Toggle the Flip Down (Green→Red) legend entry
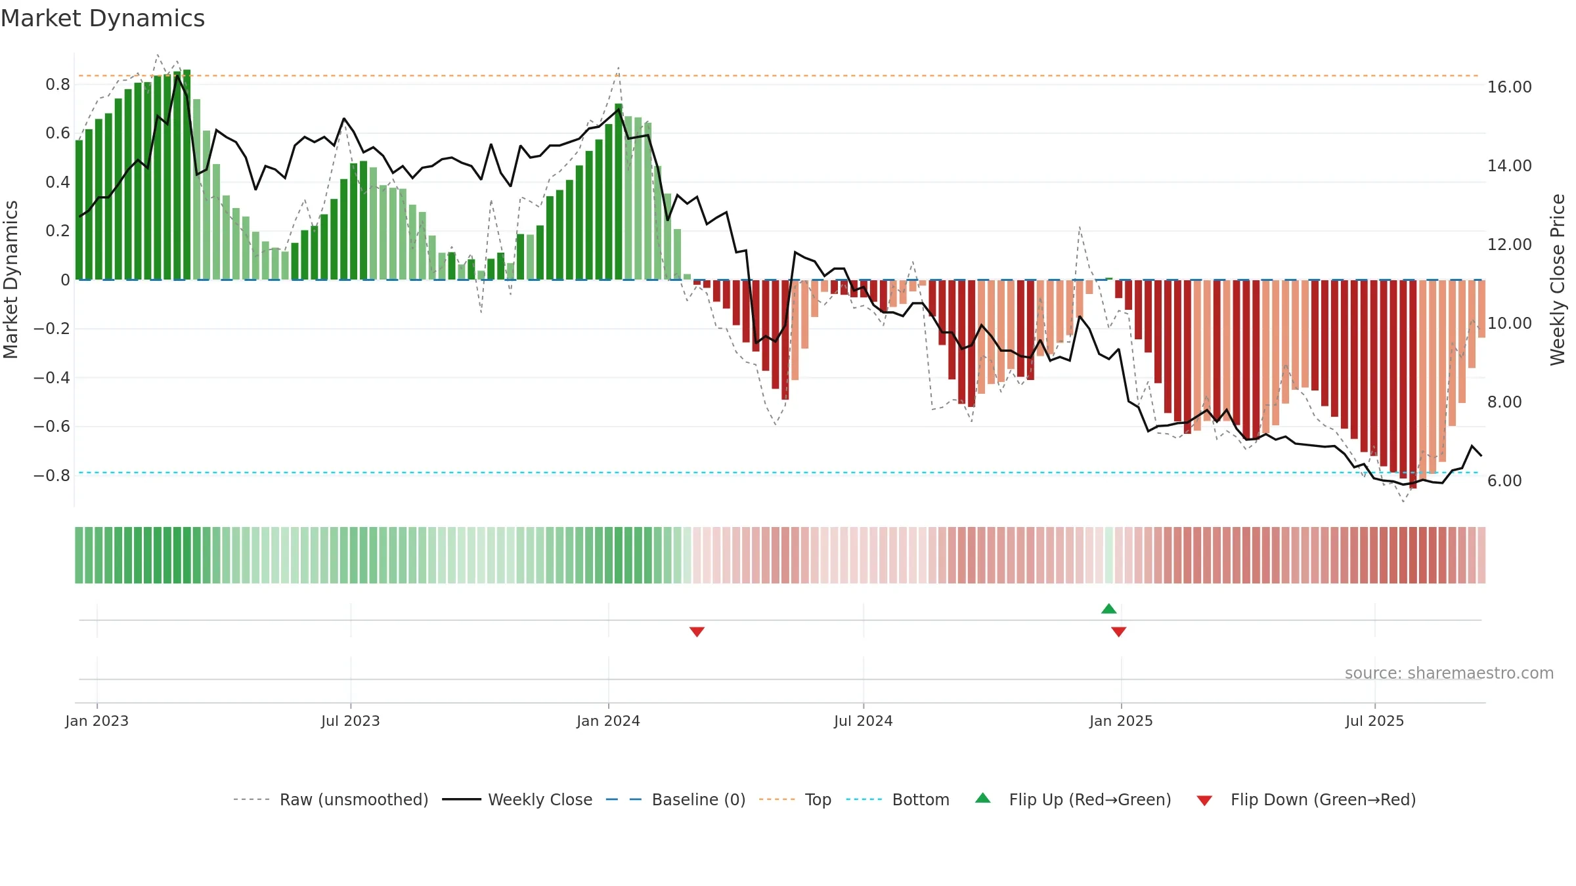Image resolution: width=1576 pixels, height=886 pixels. [1306, 799]
